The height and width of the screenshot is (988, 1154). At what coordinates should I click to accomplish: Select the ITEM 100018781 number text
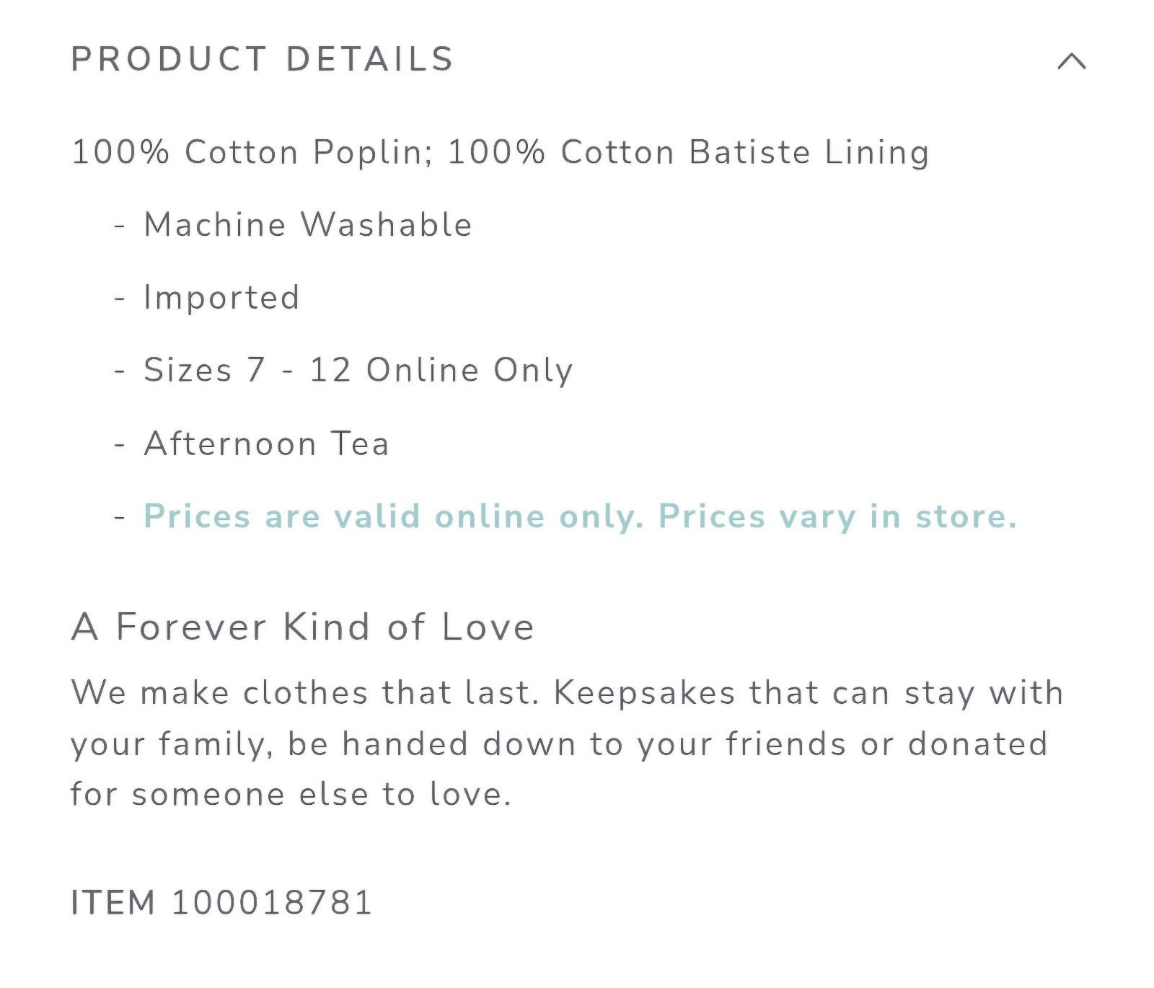[221, 902]
